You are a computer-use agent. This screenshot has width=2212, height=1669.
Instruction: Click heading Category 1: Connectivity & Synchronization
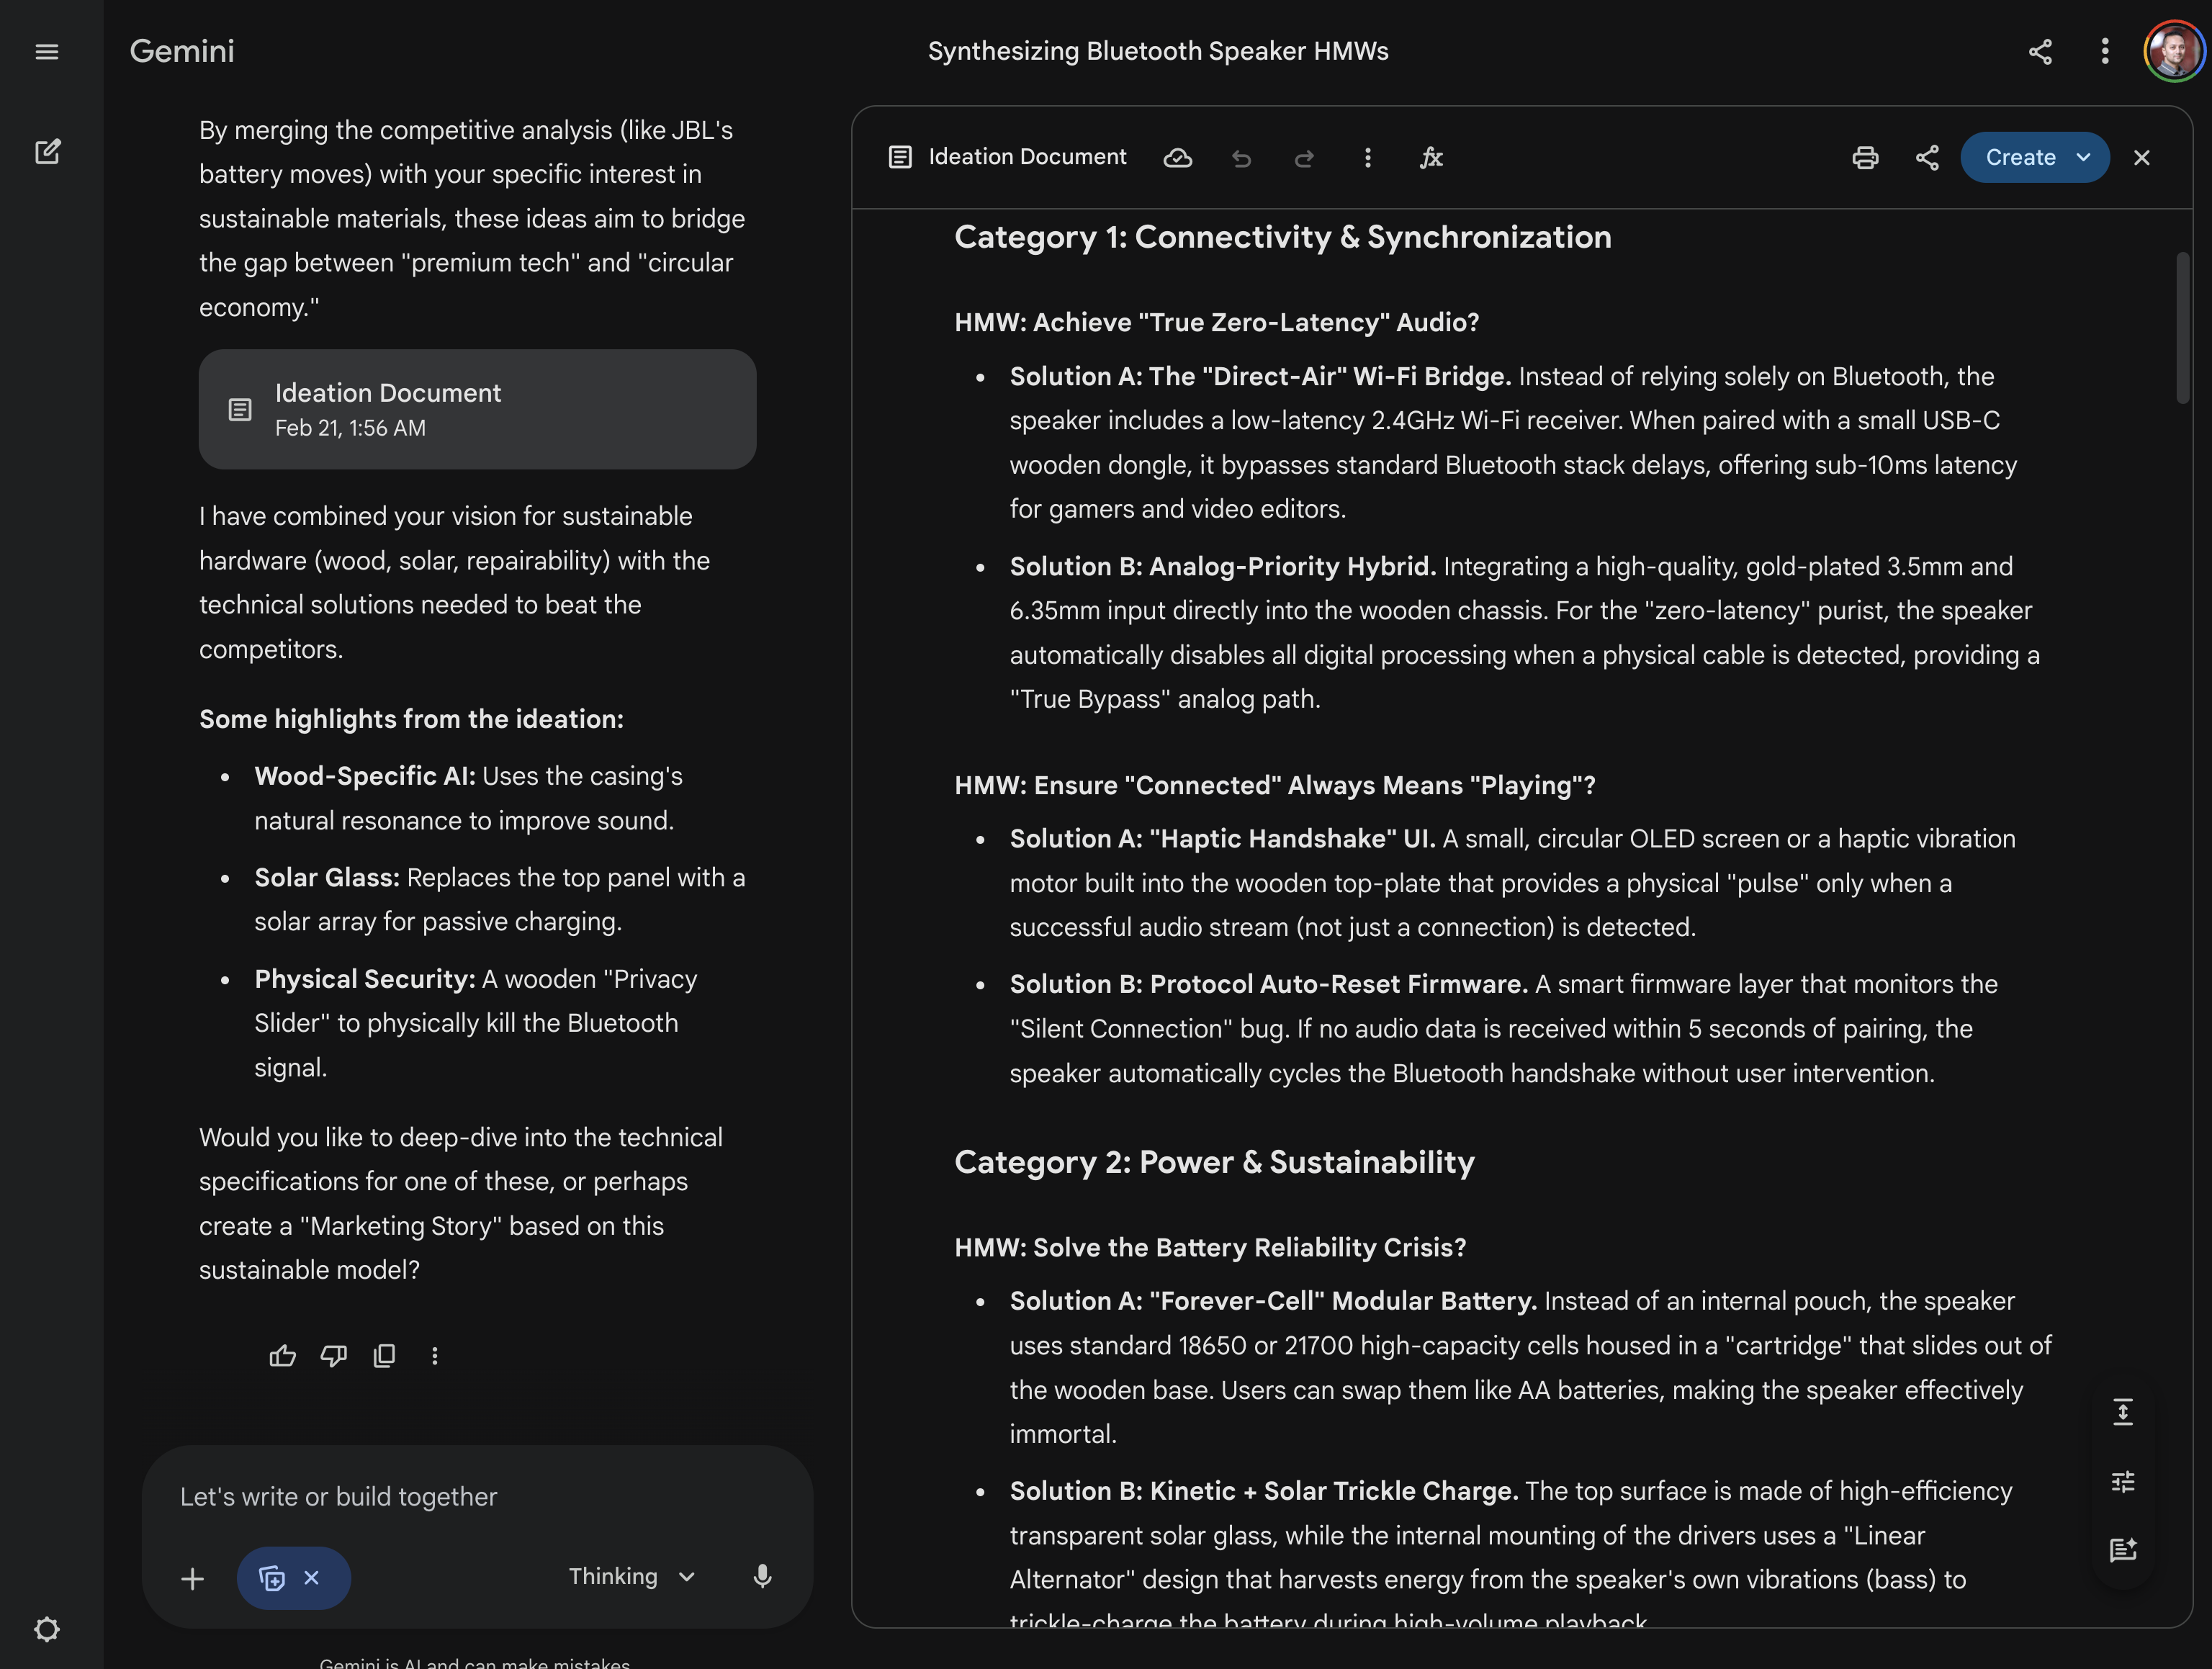pyautogui.click(x=1283, y=237)
